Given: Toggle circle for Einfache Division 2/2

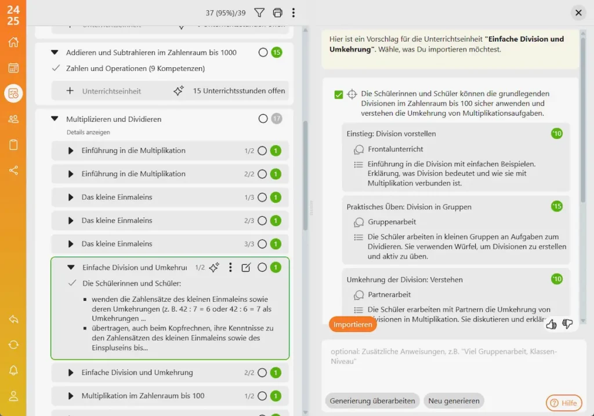Looking at the screenshot, I should 262,373.
